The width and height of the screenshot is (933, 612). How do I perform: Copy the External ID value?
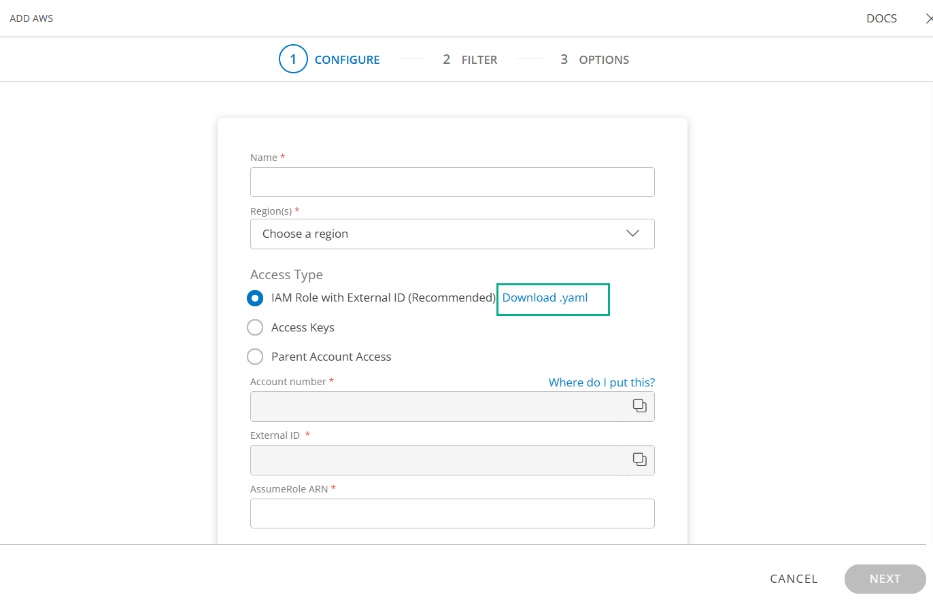coord(639,459)
